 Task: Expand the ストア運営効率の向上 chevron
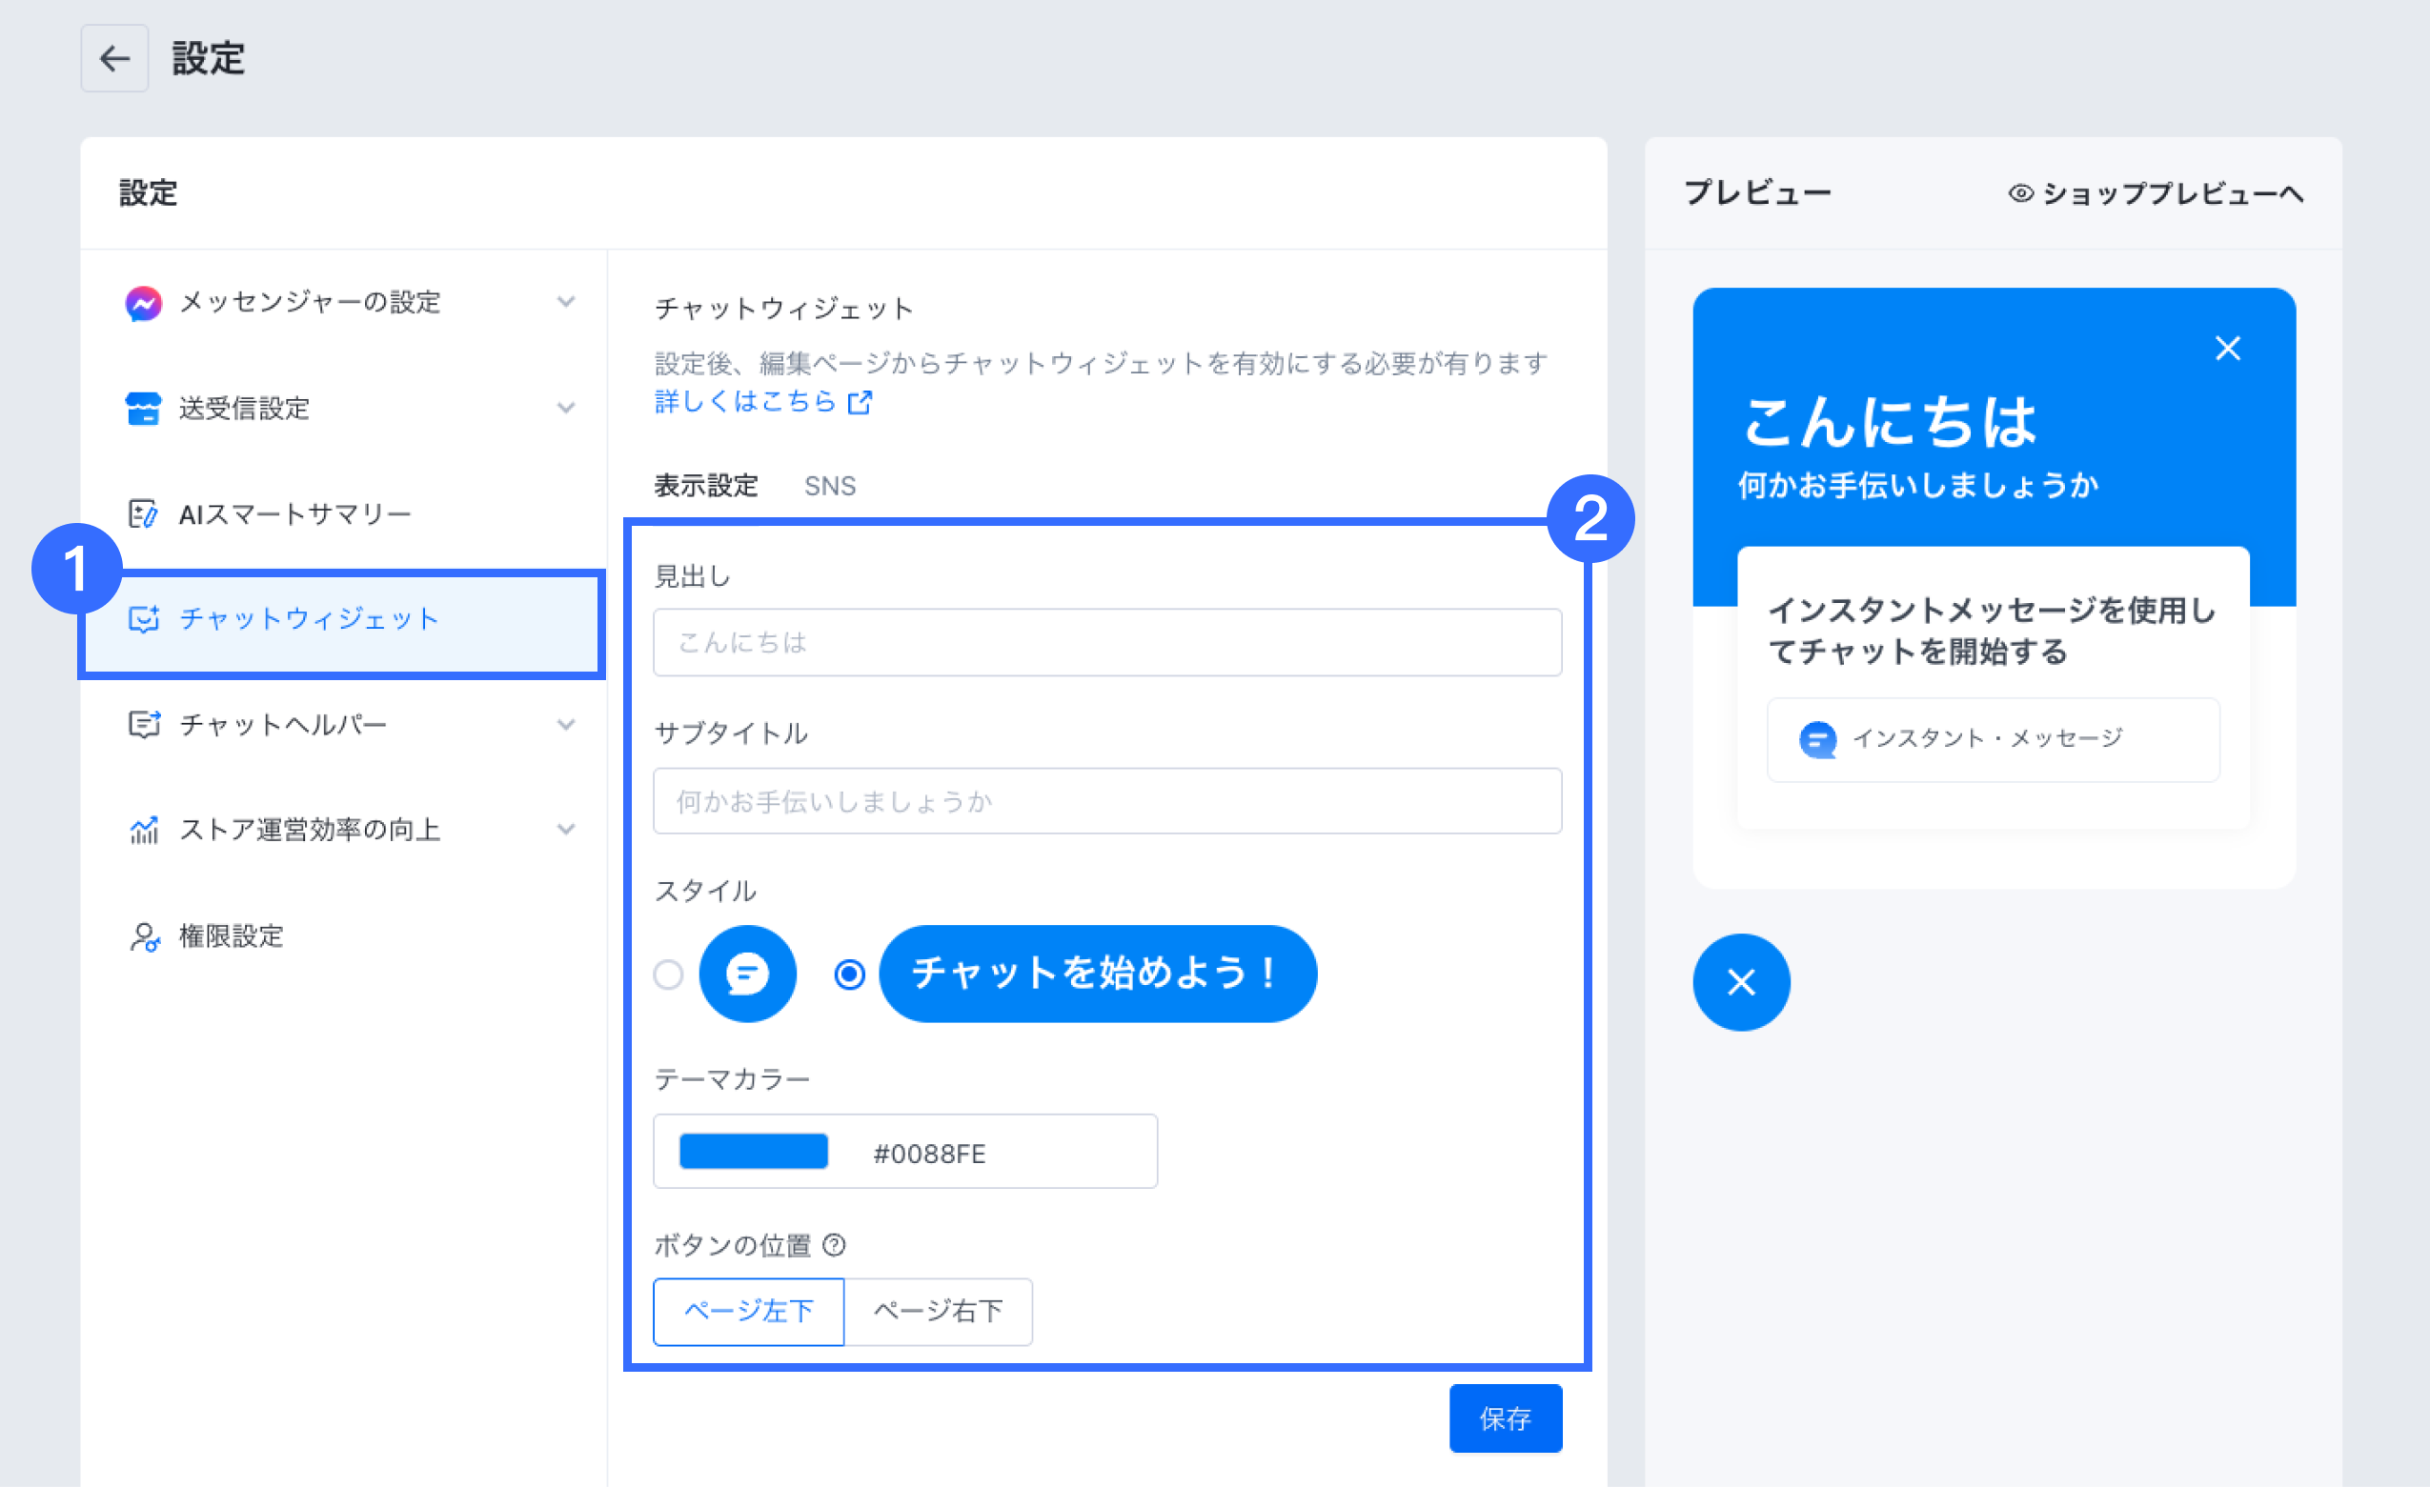coord(566,830)
